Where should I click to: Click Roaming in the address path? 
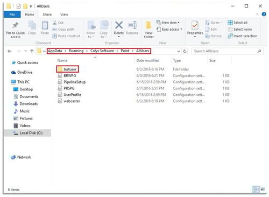pos(76,51)
